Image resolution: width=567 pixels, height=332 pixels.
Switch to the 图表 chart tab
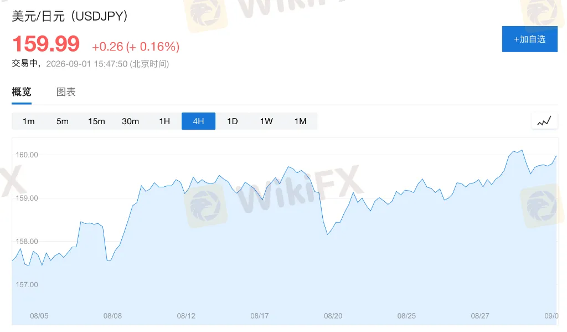[x=66, y=92]
